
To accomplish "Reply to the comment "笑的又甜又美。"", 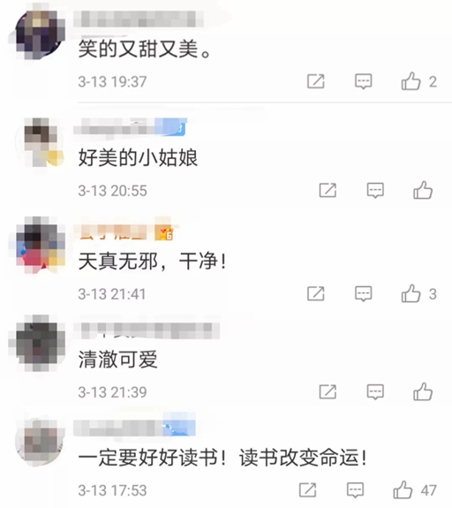I will [x=364, y=81].
